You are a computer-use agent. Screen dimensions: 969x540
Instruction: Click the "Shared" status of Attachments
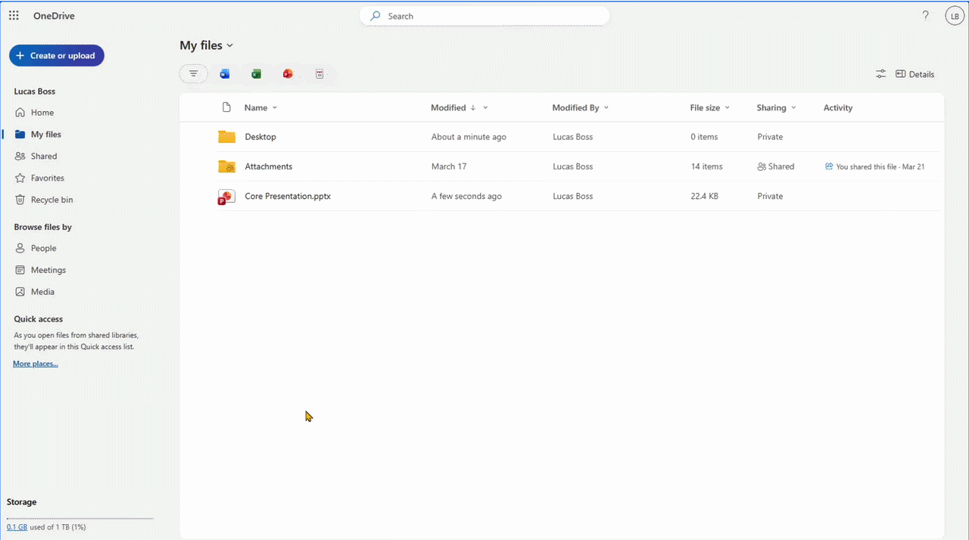coord(781,166)
